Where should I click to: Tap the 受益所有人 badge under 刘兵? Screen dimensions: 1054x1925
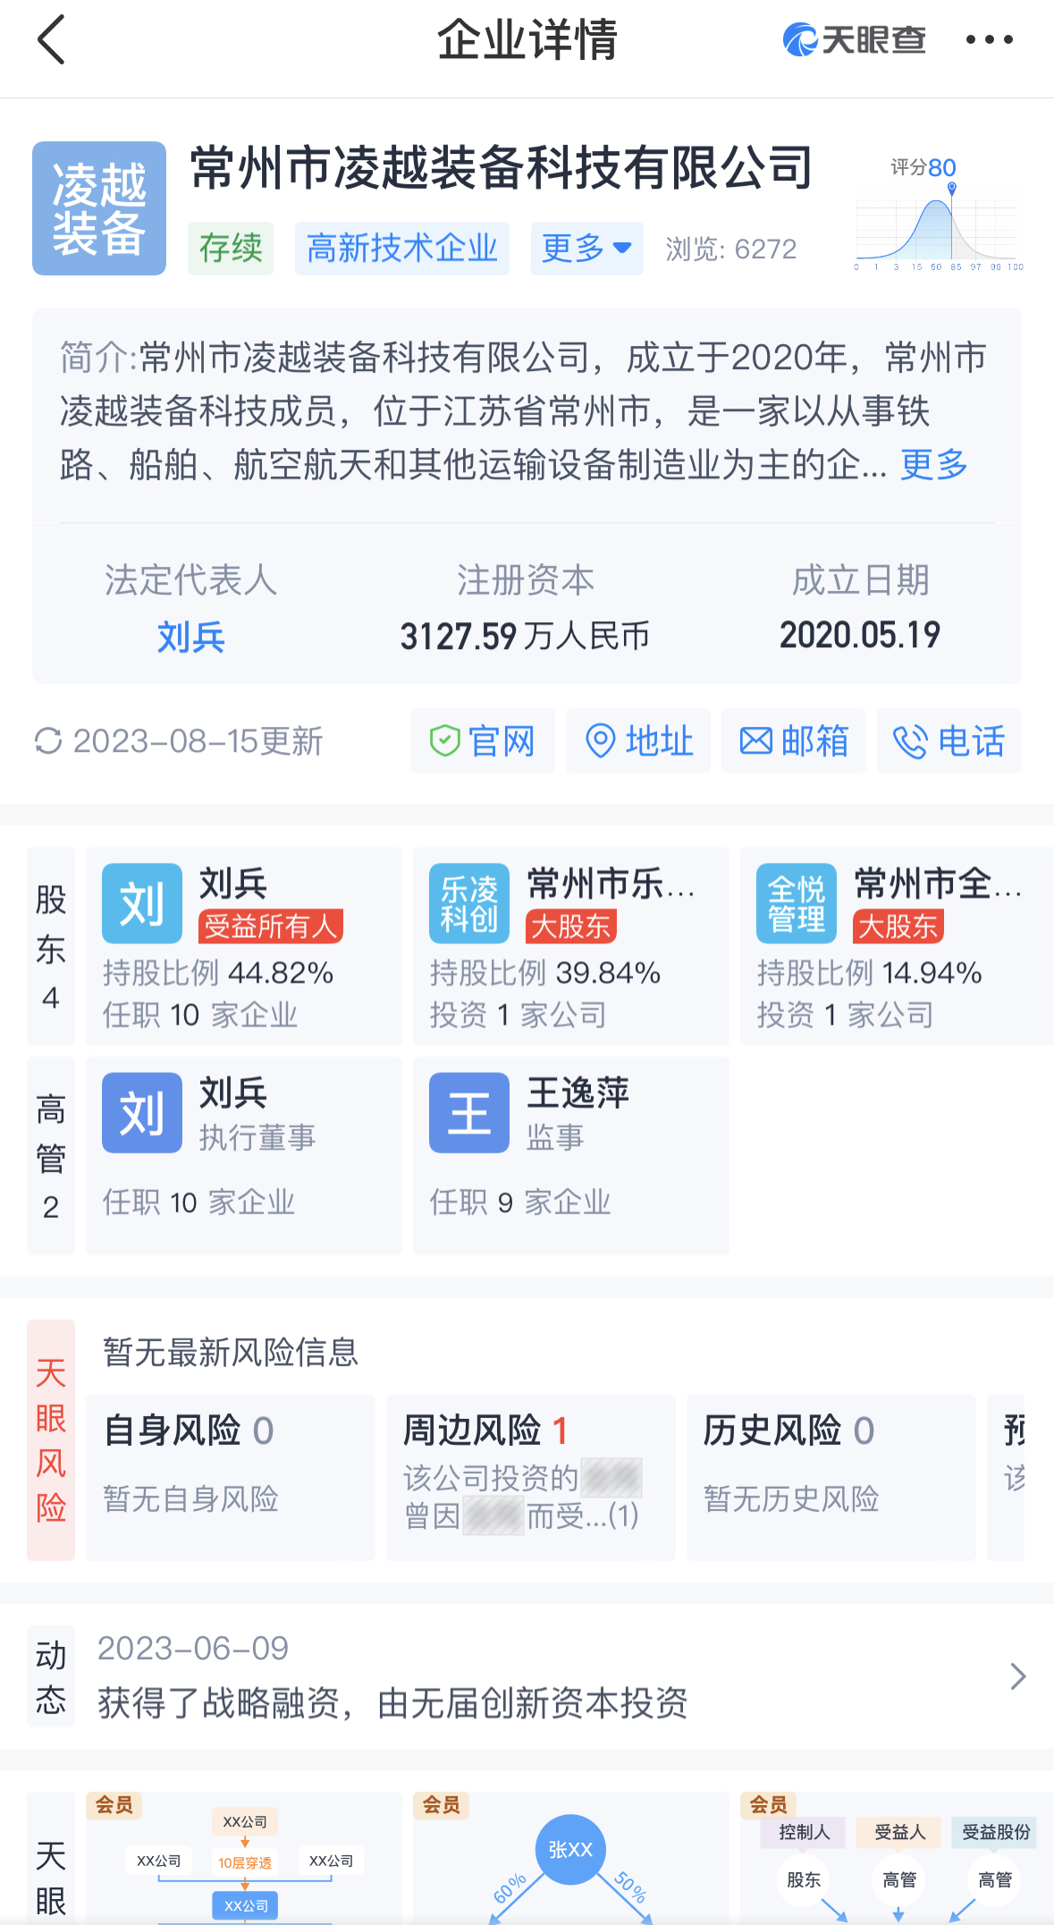[270, 926]
